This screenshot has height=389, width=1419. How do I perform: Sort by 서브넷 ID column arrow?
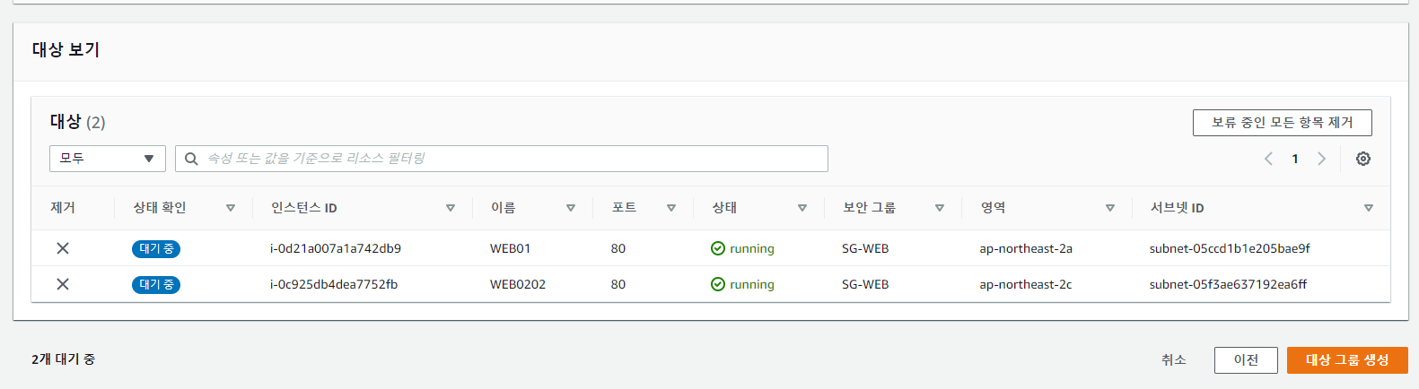click(x=1369, y=208)
